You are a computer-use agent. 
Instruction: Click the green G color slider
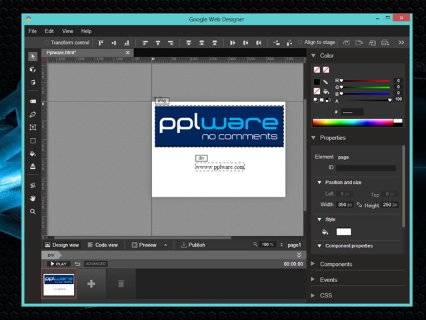point(365,87)
